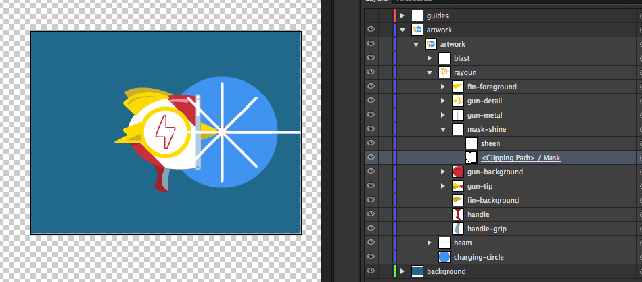The width and height of the screenshot is (642, 282).
Task: Collapse the mask-shine group
Action: point(443,129)
